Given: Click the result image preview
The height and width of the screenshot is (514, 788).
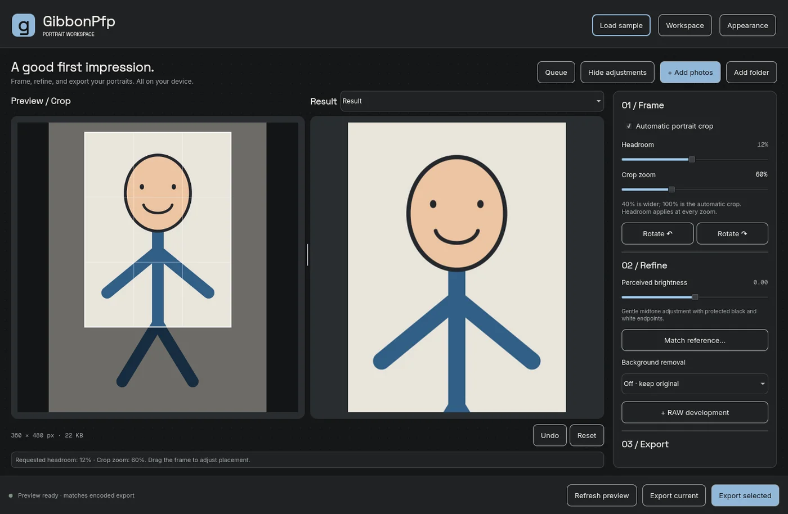Looking at the screenshot, I should click(x=457, y=268).
